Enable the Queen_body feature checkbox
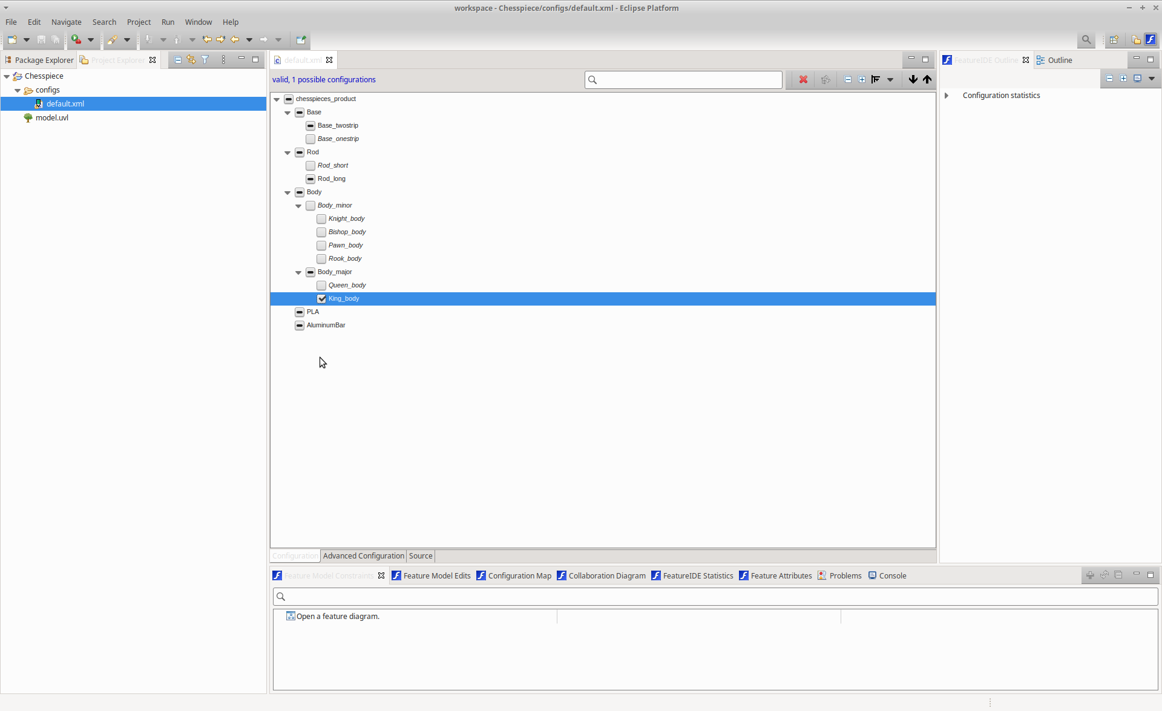Viewport: 1162px width, 711px height. pos(321,285)
